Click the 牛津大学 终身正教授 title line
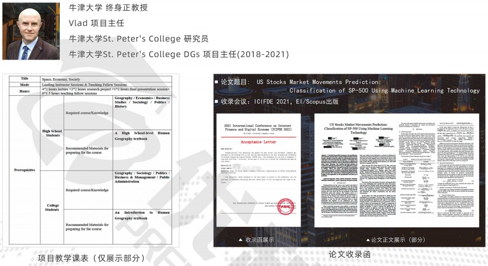Viewport: 488px width, 266px height. pos(108,8)
